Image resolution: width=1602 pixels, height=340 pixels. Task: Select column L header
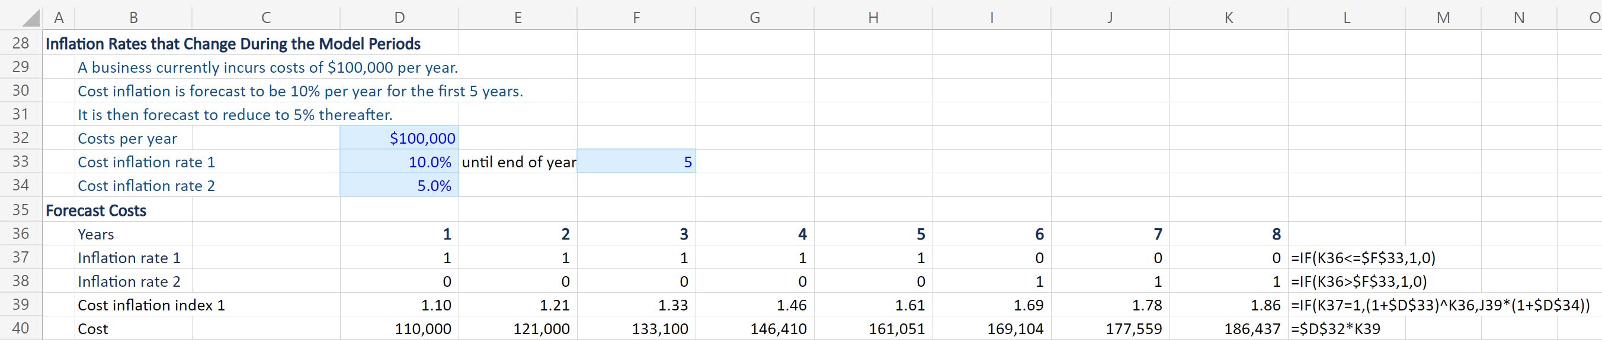1347,17
